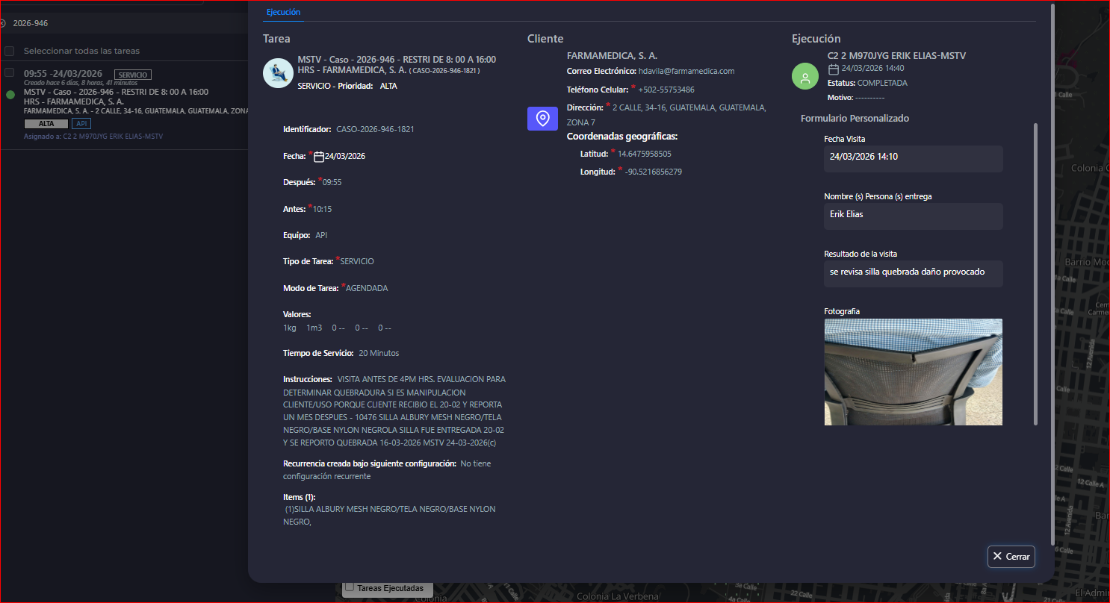Switch to the Ejecución tab
This screenshot has width=1110, height=603.
pos(283,12)
